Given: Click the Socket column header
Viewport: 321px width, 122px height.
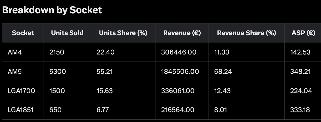Looking at the screenshot, I should (x=23, y=33).
